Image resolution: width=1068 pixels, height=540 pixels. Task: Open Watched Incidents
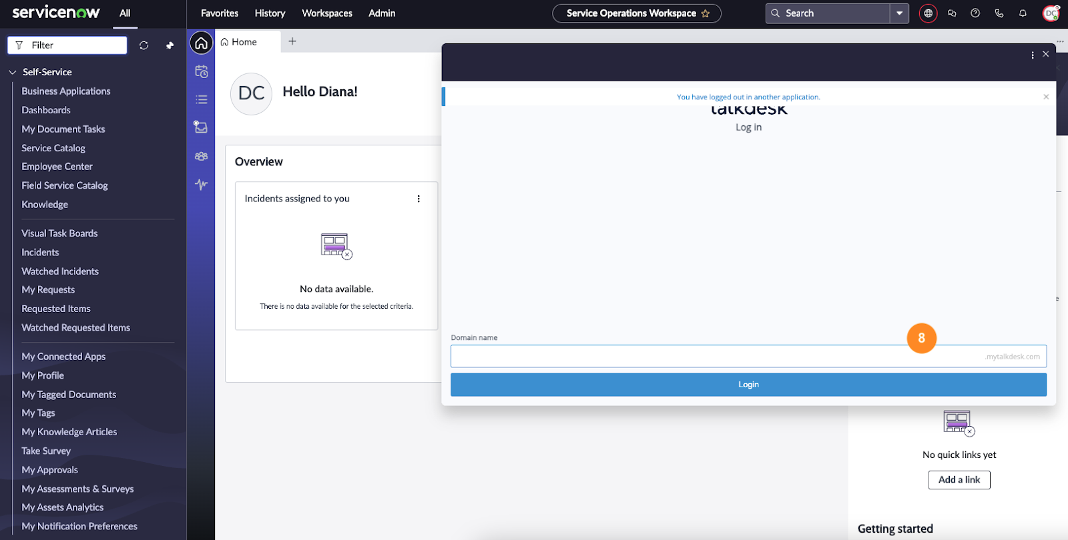[60, 271]
